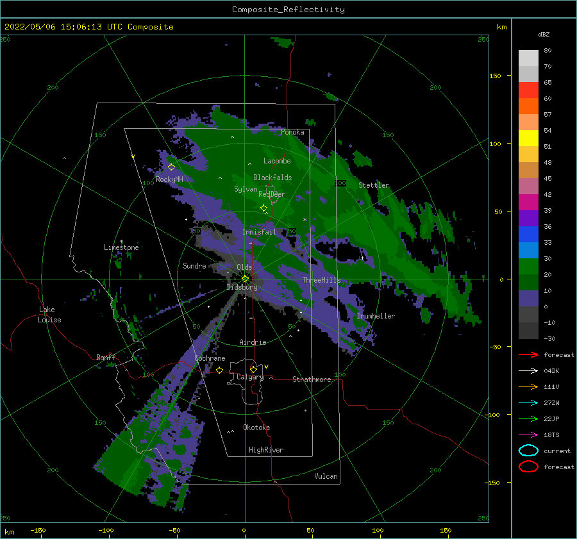Click the Calgary city label
This screenshot has height=539, width=577.
pyautogui.click(x=250, y=377)
